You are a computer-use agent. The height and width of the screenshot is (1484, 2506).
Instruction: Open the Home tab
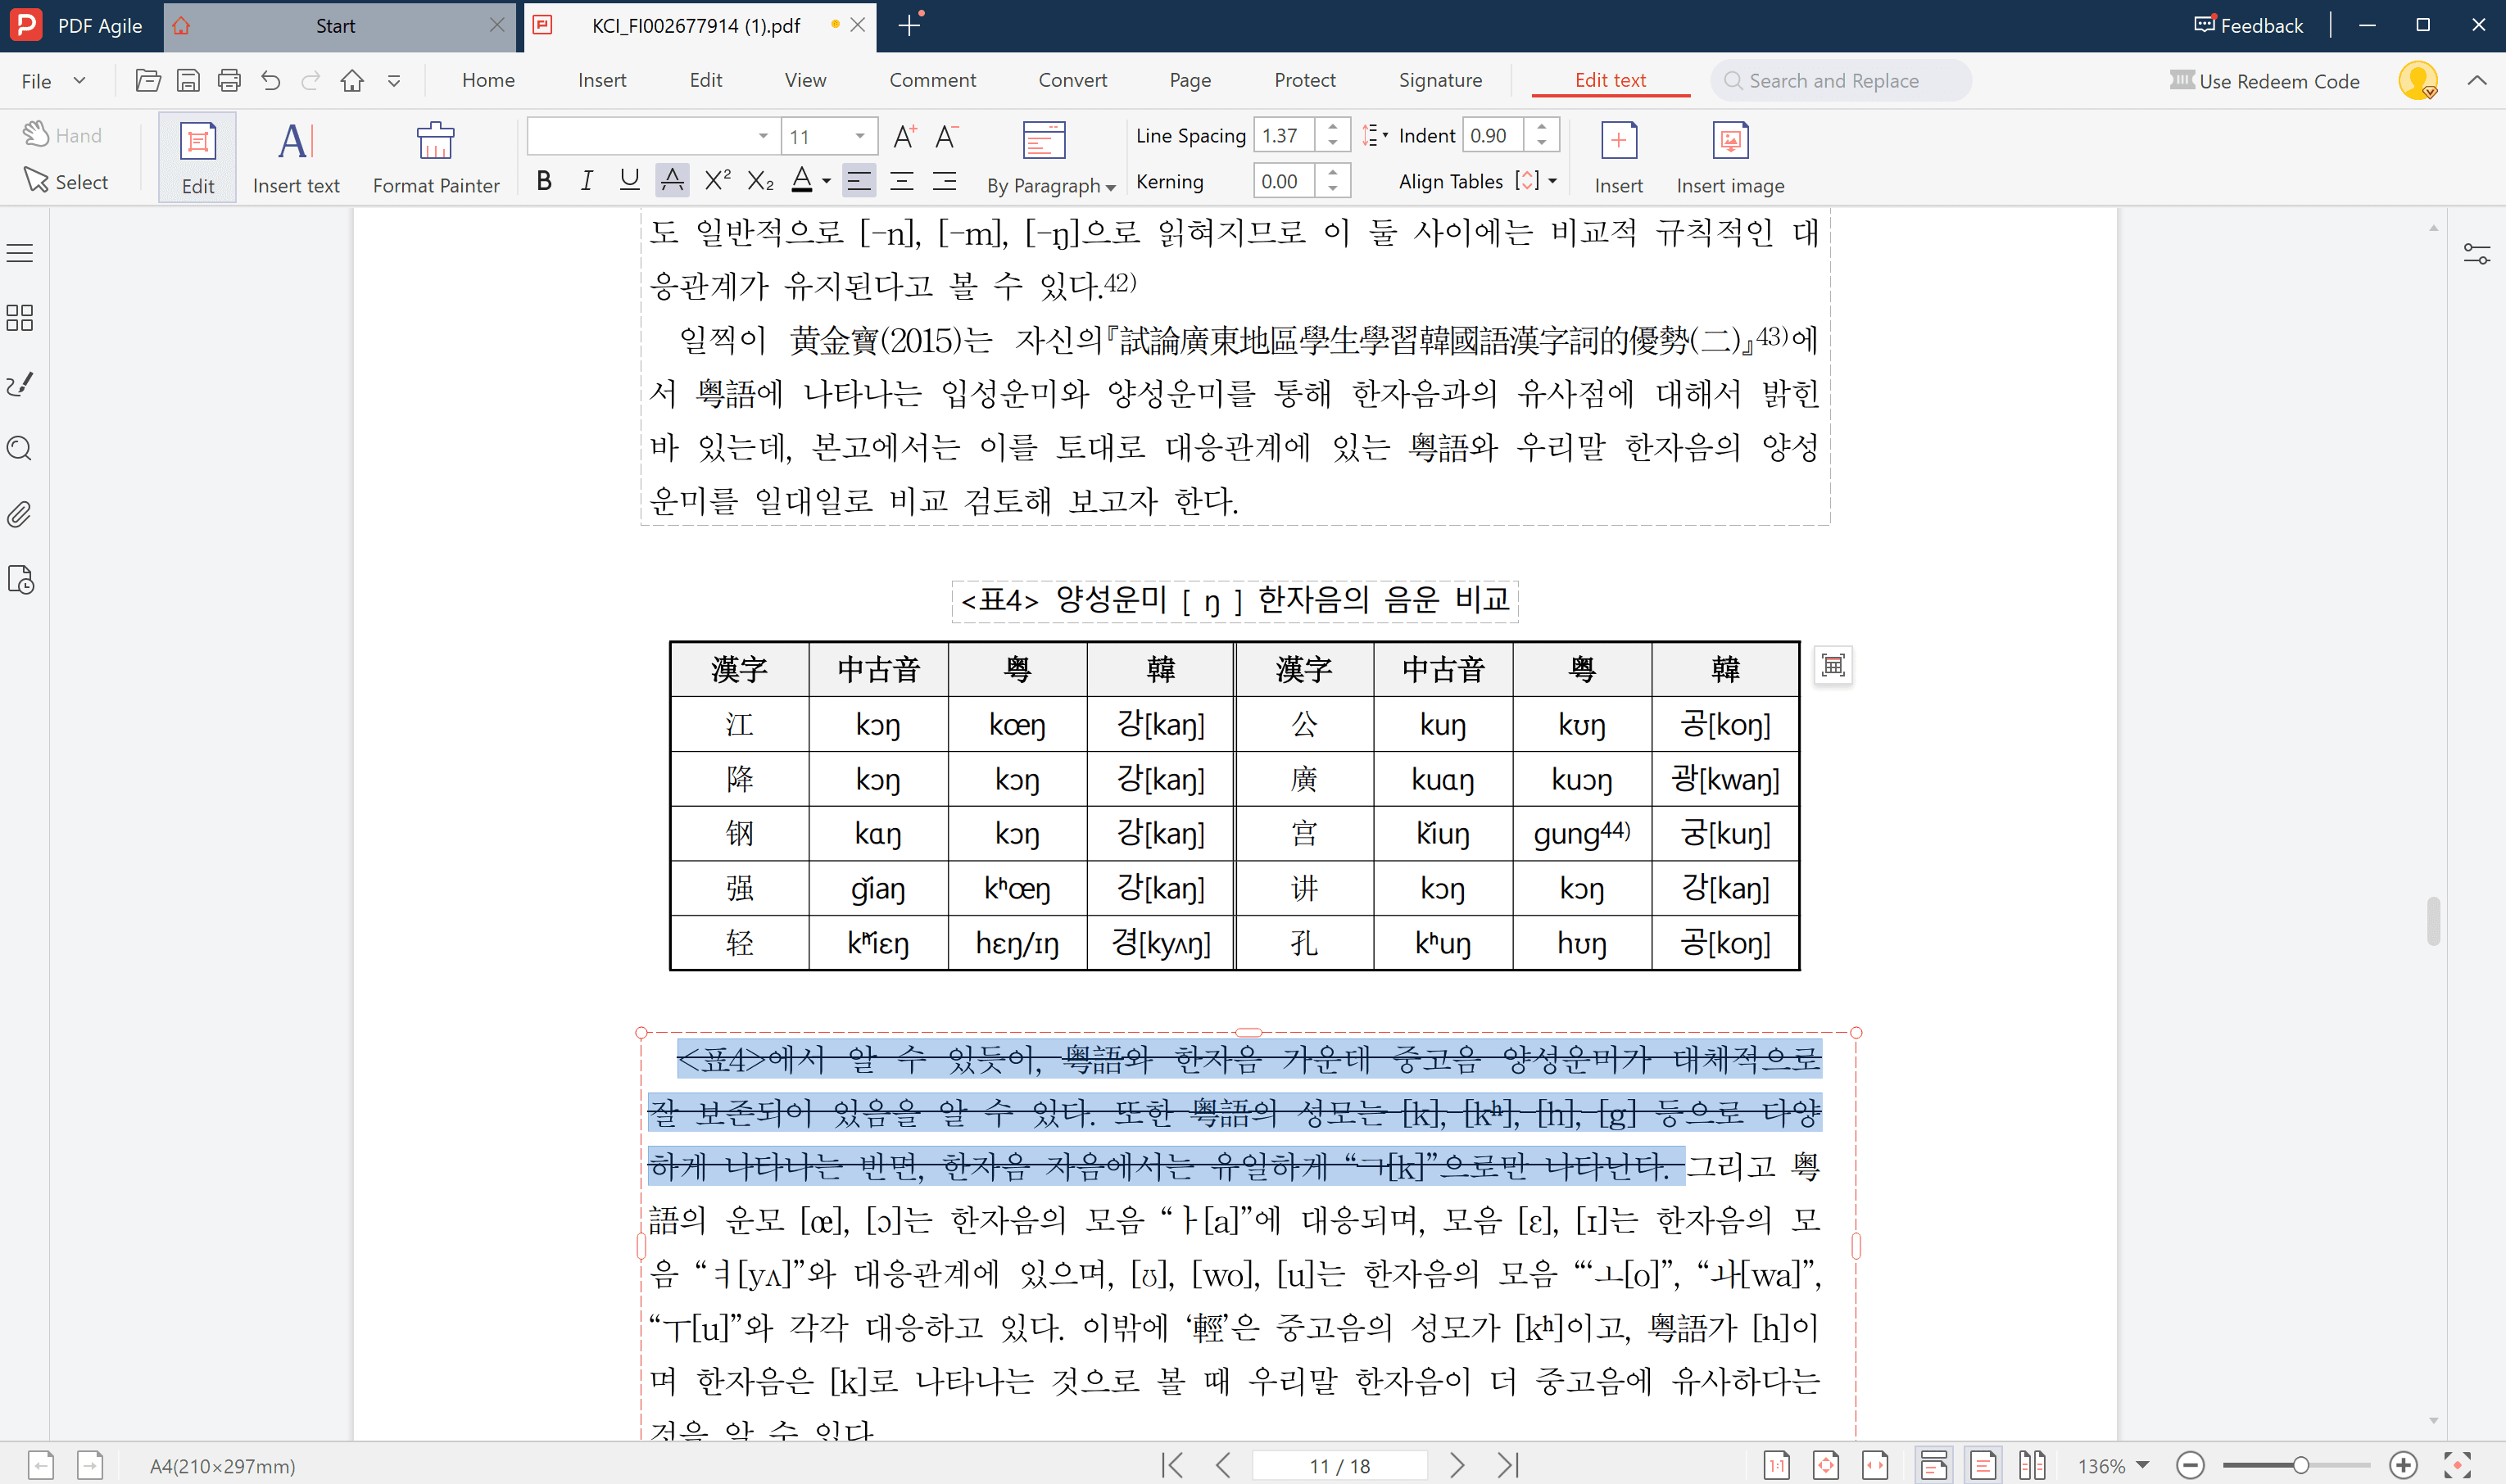click(x=488, y=80)
